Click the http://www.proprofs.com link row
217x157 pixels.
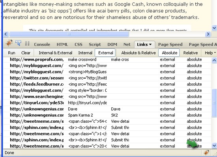[x=107, y=59]
